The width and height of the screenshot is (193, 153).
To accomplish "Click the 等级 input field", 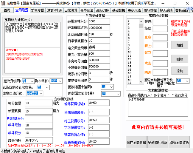I will pos(160,22).
